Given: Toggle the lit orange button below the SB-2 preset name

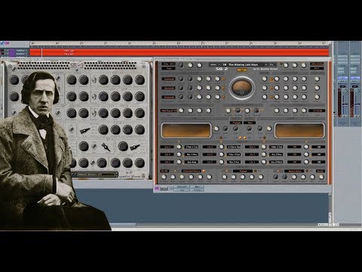Looking at the screenshot, I should click(242, 70).
